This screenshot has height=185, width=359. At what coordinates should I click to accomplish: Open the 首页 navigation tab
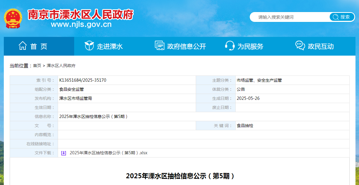(x=39, y=46)
